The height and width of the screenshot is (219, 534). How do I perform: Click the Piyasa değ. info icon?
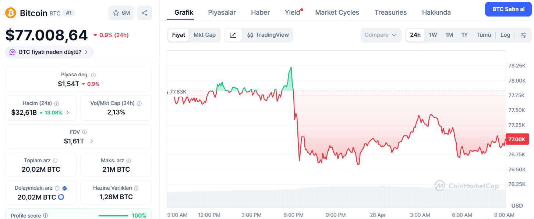[x=93, y=74]
